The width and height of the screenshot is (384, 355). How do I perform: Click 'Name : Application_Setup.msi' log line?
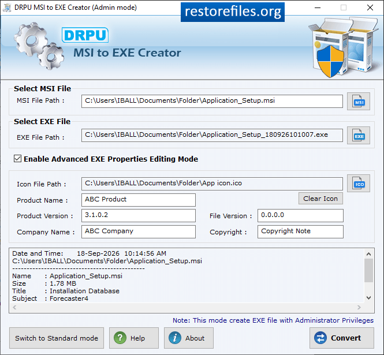[67, 276]
